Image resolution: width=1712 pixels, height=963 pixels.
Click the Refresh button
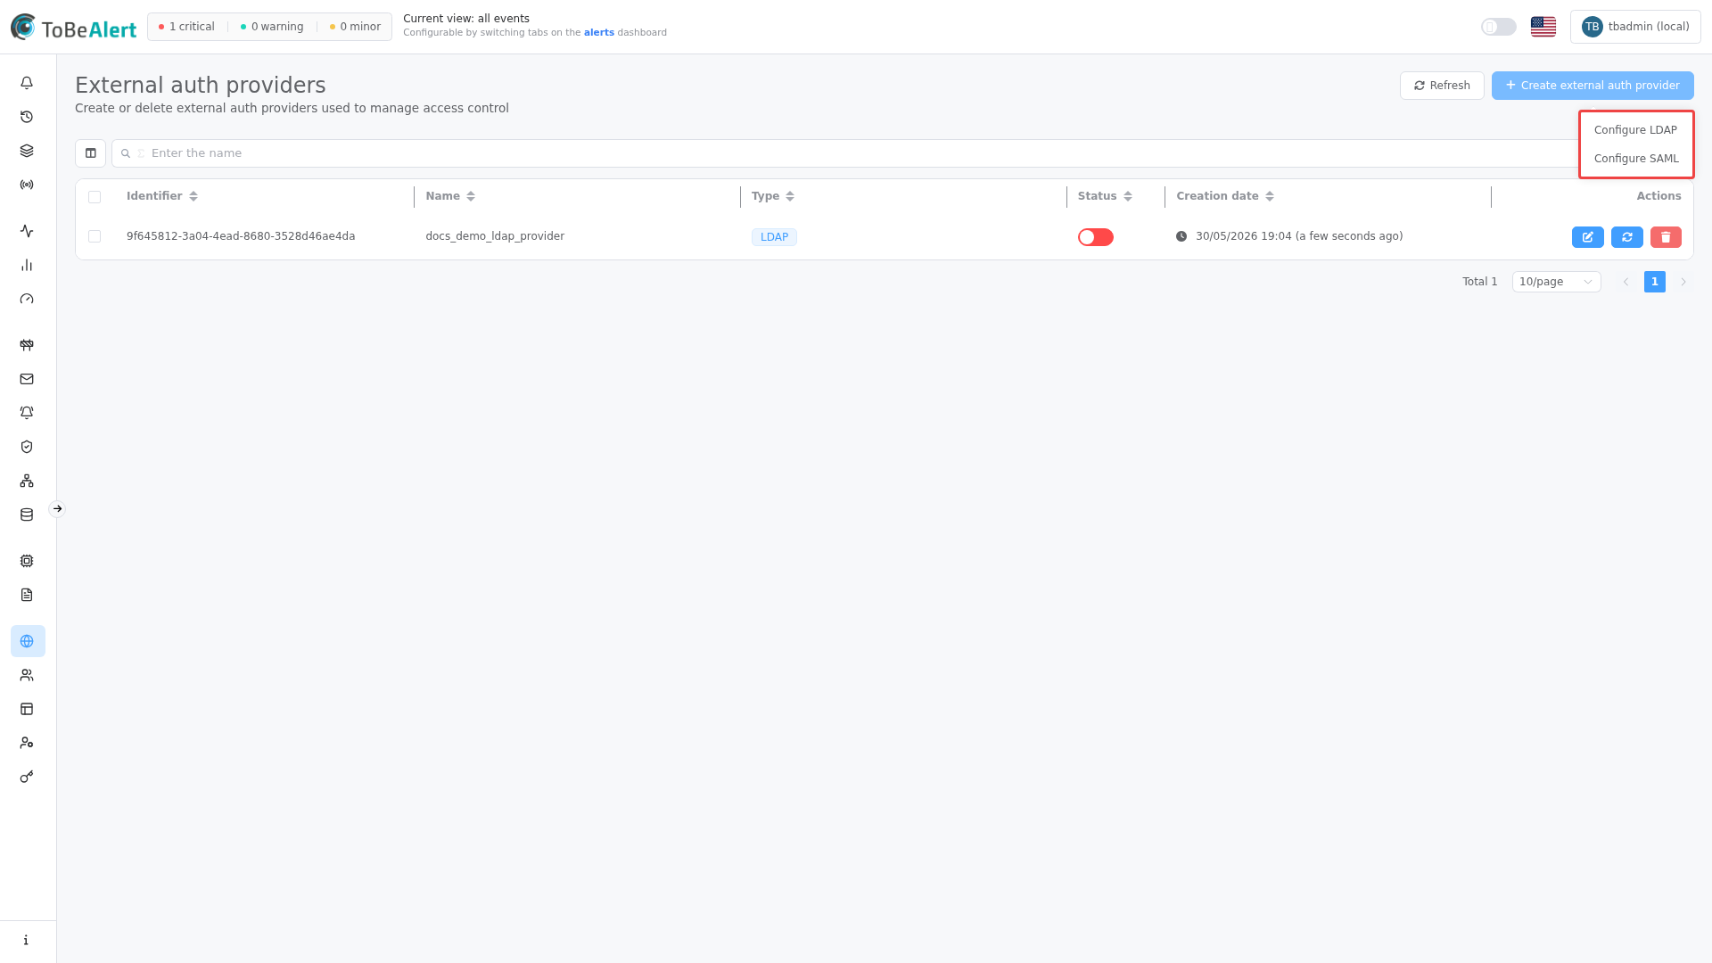point(1442,86)
